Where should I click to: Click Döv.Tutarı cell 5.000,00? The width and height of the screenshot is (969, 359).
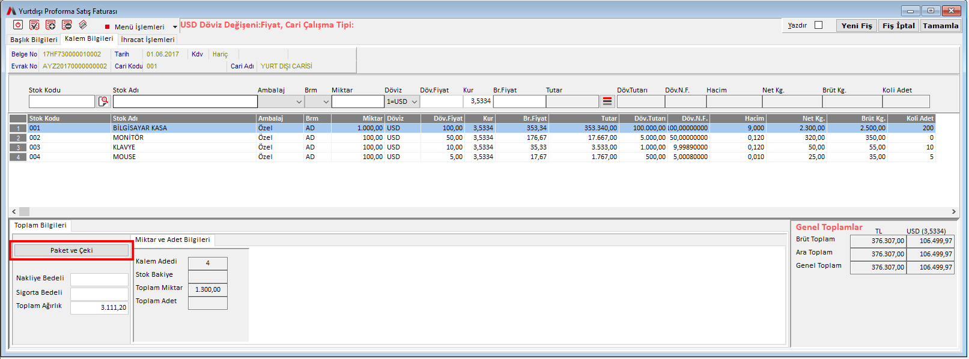[x=643, y=137]
